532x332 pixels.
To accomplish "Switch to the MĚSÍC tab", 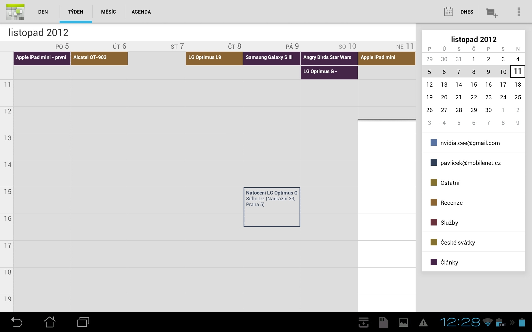I will 108,12.
